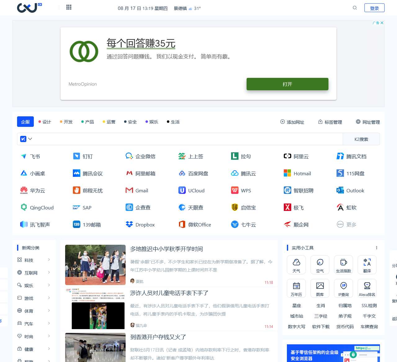Open the 企业微信 icon
397x362 pixels.
coord(129,156)
